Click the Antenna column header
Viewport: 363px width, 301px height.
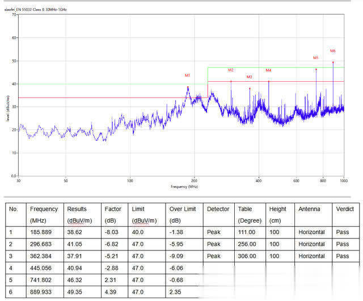click(309, 209)
